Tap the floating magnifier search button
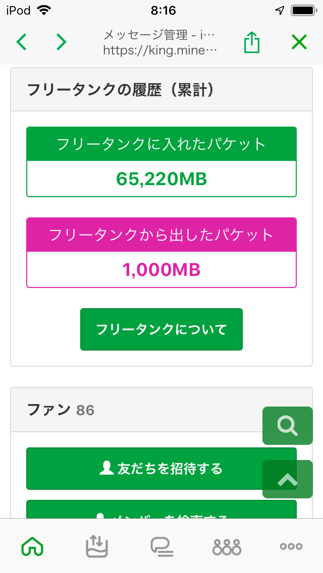Image resolution: width=323 pixels, height=573 pixels. coord(287,426)
